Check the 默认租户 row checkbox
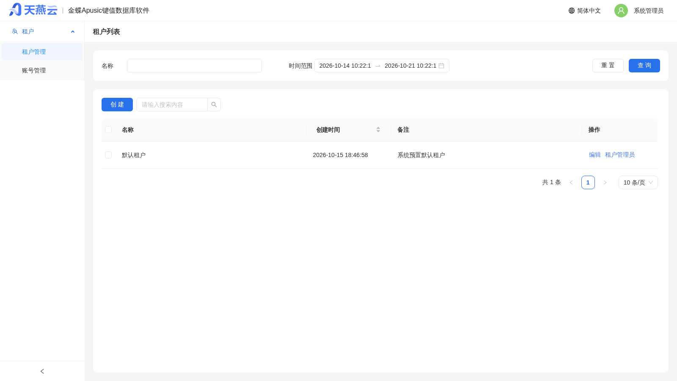 click(108, 155)
